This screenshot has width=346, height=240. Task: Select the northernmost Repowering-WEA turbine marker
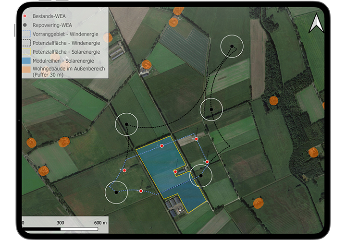coord(232,47)
